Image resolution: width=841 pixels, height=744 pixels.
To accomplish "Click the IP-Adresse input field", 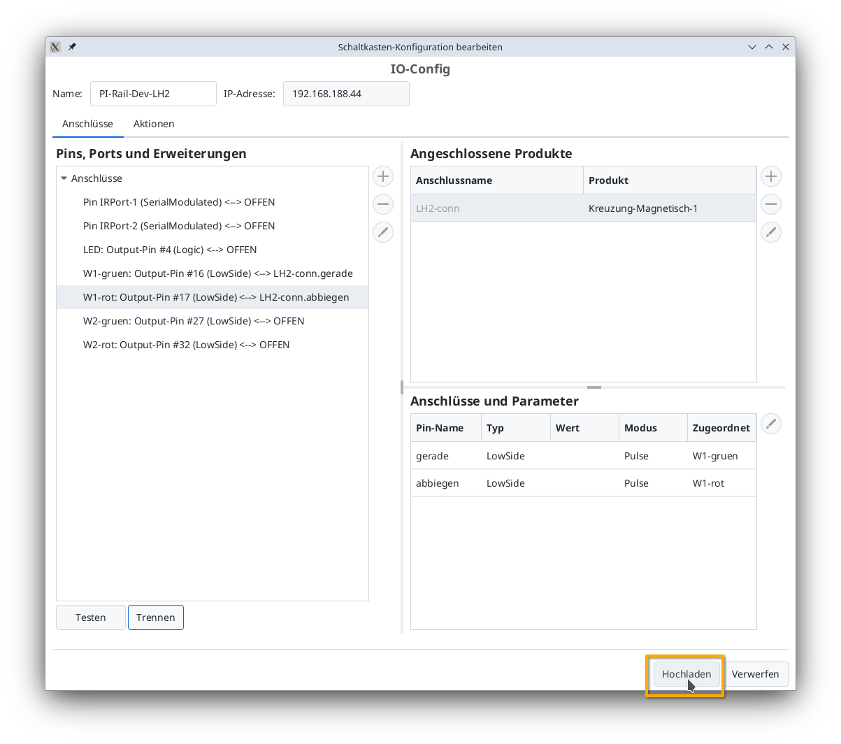I will click(345, 93).
